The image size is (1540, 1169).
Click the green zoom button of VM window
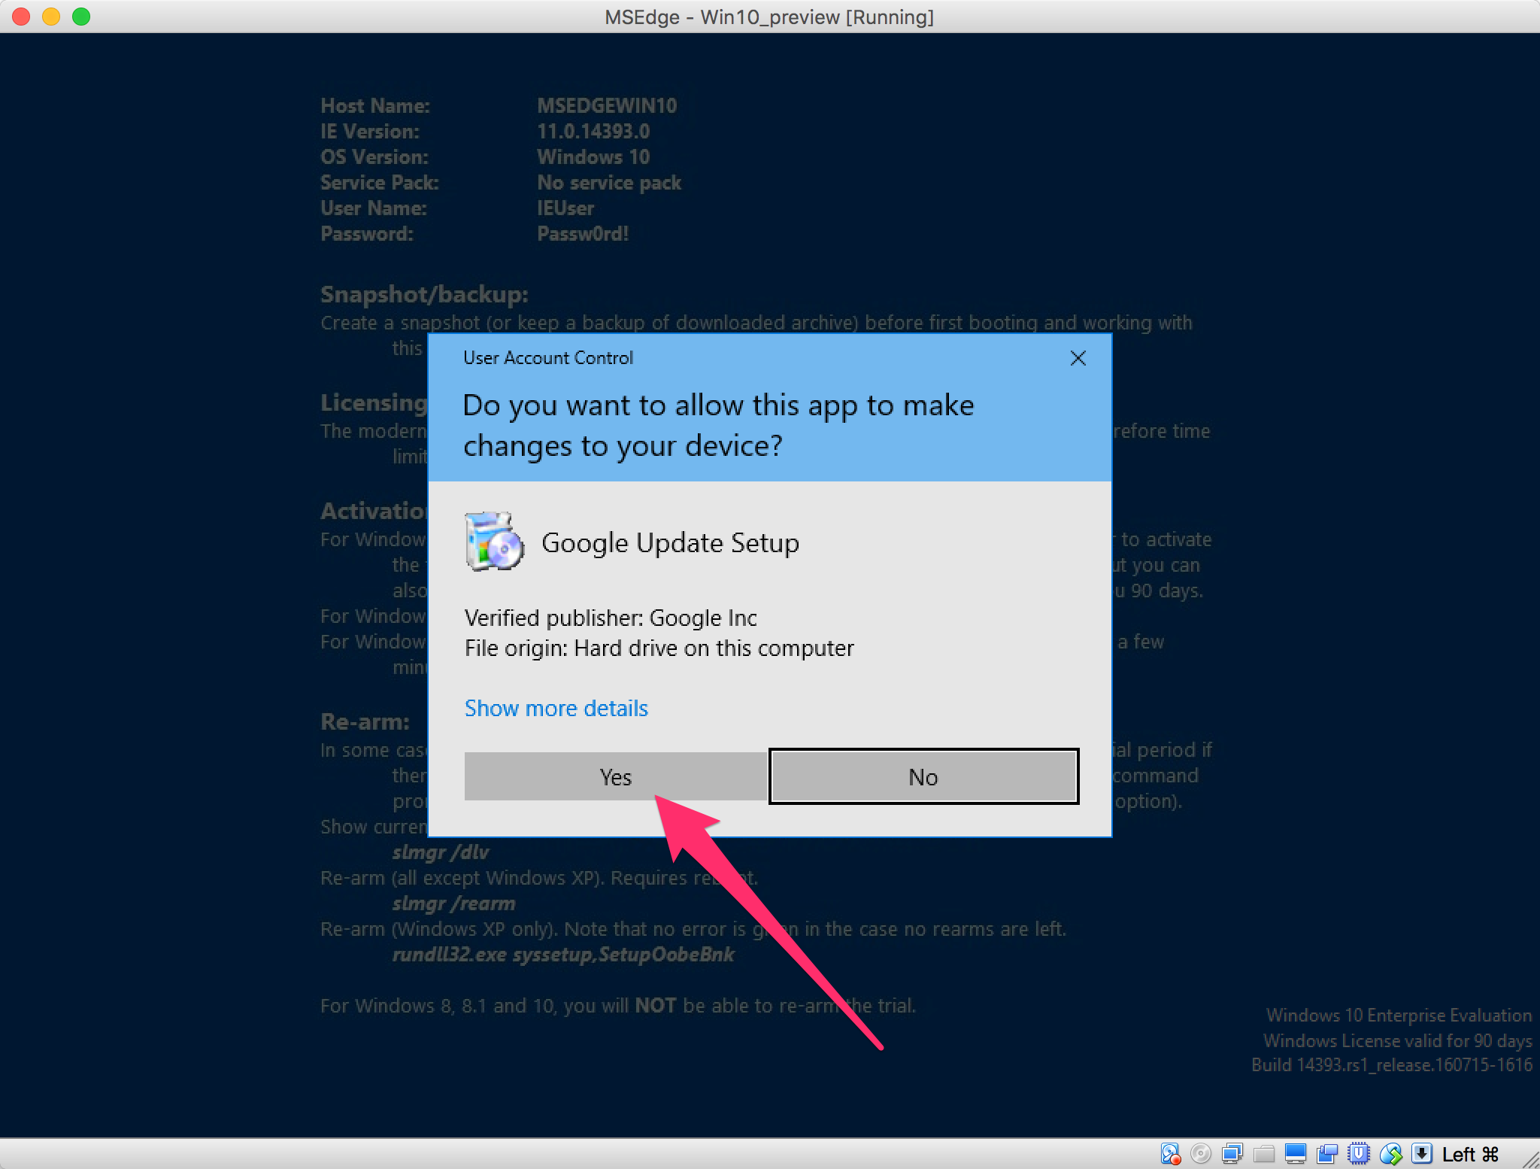click(81, 17)
